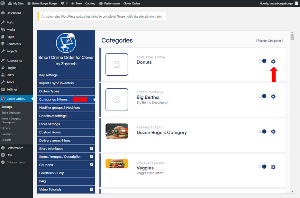Open the Better Burger Burger site menu
This screenshot has width=300, height=198.
pyautogui.click(x=42, y=3)
